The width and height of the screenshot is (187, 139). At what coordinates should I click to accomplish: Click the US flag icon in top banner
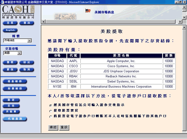point(88,11)
